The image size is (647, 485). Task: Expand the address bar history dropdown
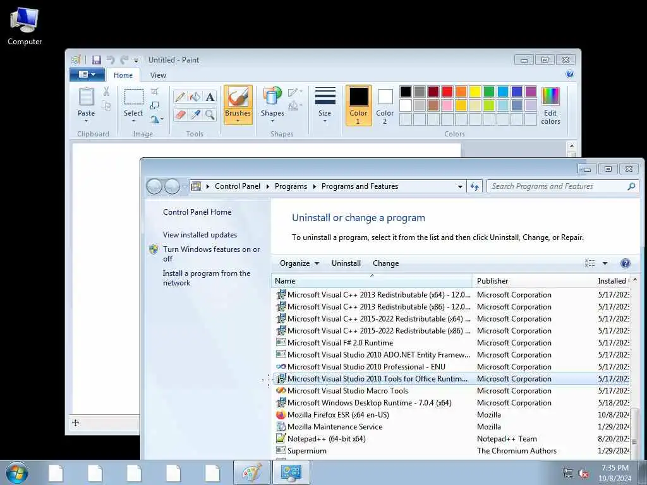click(460, 186)
